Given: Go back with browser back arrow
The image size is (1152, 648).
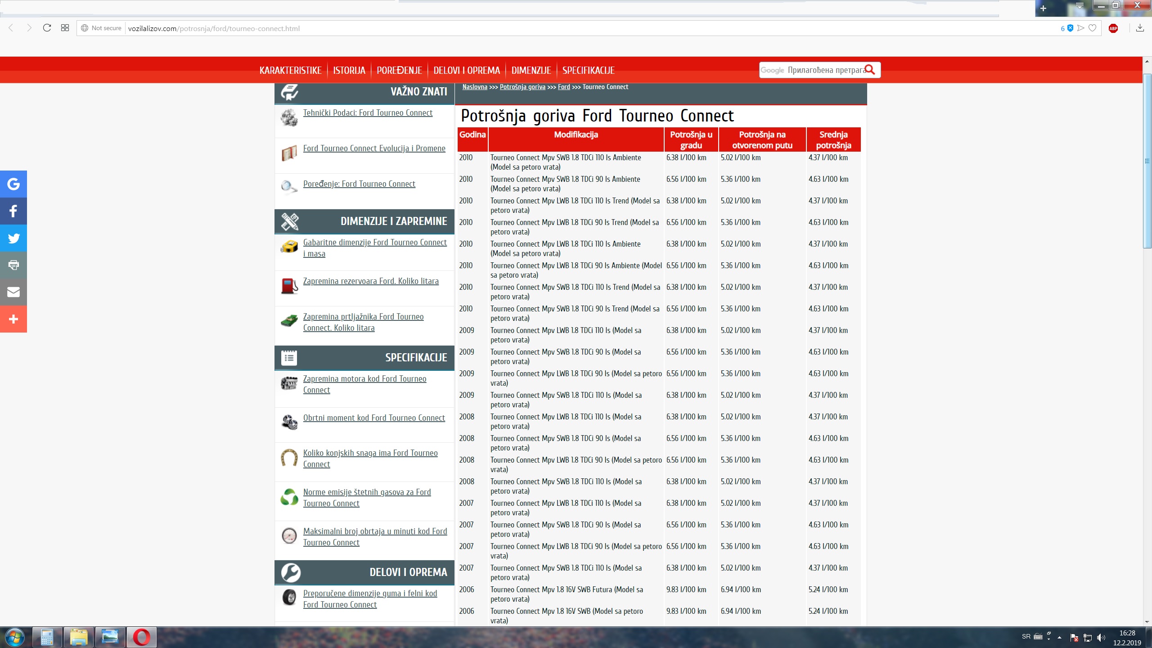Looking at the screenshot, I should [x=11, y=28].
